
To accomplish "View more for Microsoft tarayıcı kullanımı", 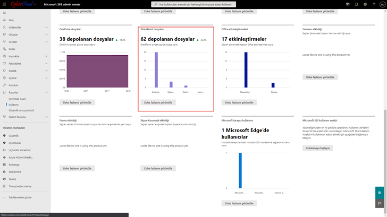I will (239, 203).
